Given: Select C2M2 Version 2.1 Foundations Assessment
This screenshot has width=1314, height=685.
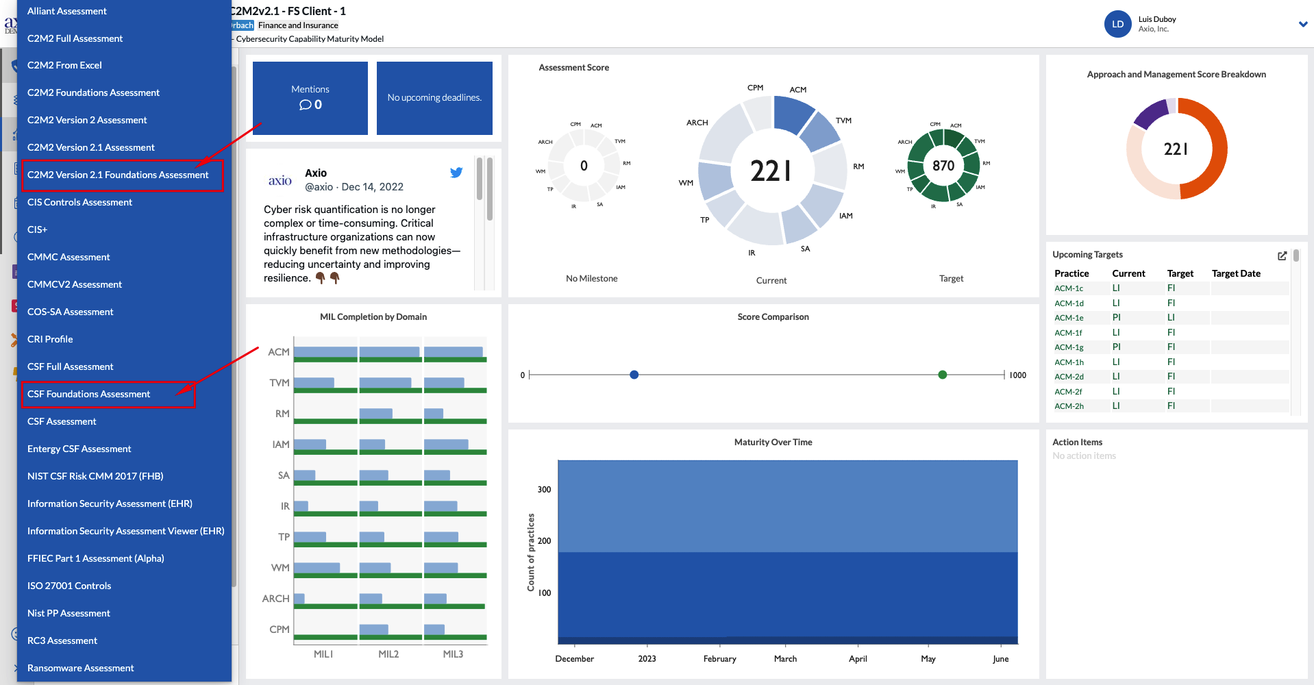Looking at the screenshot, I should point(118,175).
